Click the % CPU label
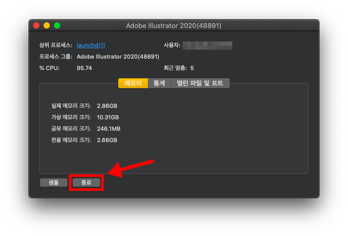The image size is (348, 236). click(x=49, y=68)
